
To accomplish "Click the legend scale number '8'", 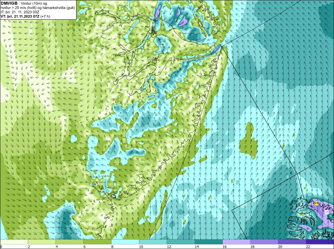I will coord(112,247).
